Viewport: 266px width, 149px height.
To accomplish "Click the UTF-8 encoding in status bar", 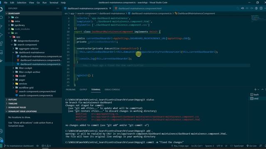I will (219, 146).
